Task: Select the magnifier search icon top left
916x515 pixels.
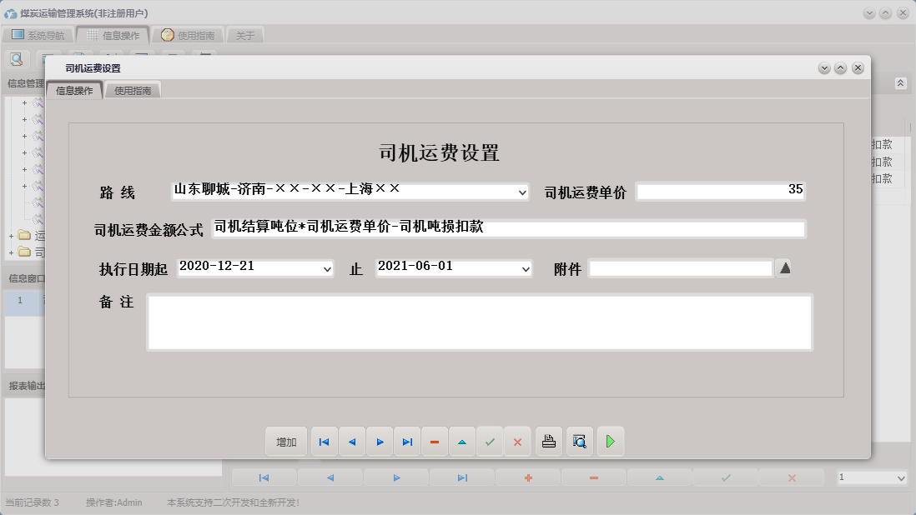Action: [x=17, y=58]
